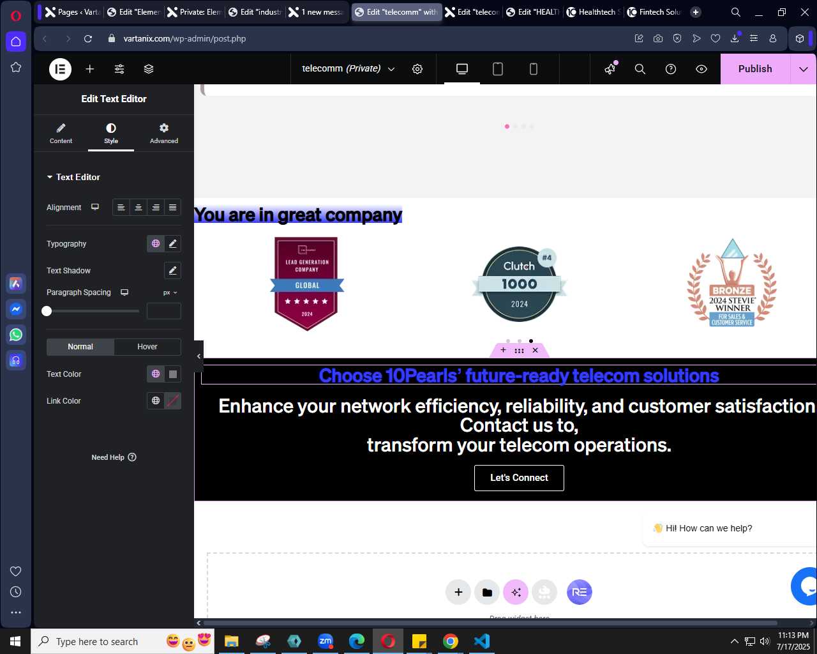This screenshot has height=654, width=817.
Task: Collapse the Text Editor section
Action: click(x=73, y=177)
